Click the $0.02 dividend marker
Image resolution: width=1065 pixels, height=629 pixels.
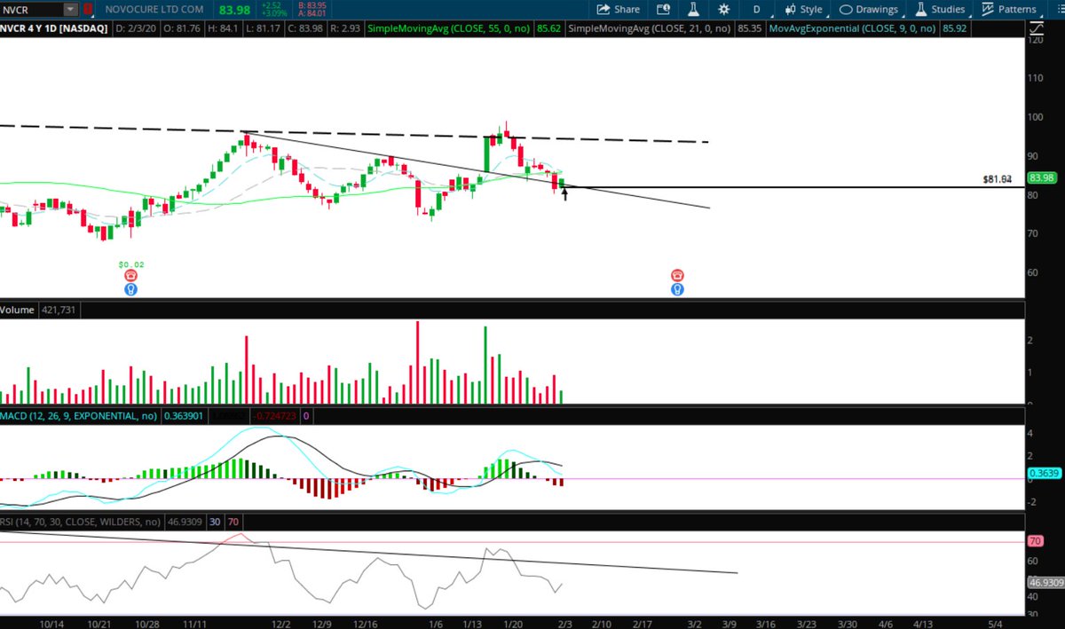coord(130,264)
